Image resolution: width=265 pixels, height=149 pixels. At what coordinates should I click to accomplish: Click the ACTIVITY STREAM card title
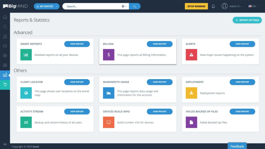coord(32,112)
